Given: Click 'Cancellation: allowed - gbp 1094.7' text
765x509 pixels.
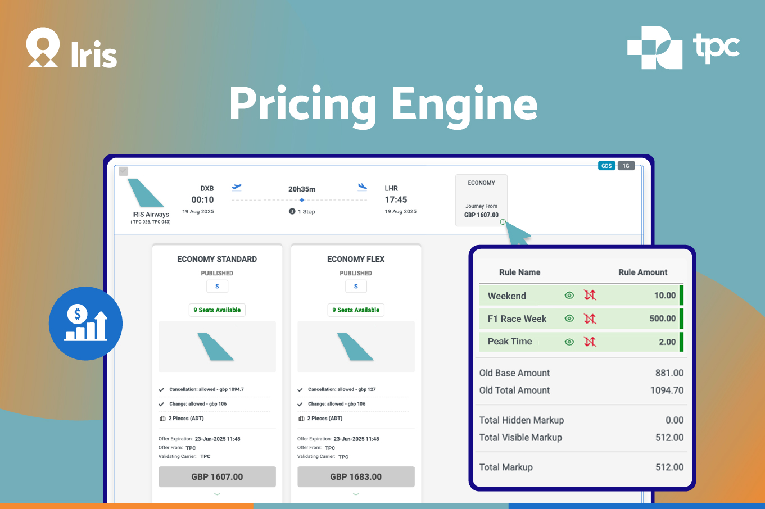Looking at the screenshot, I should click(x=206, y=389).
